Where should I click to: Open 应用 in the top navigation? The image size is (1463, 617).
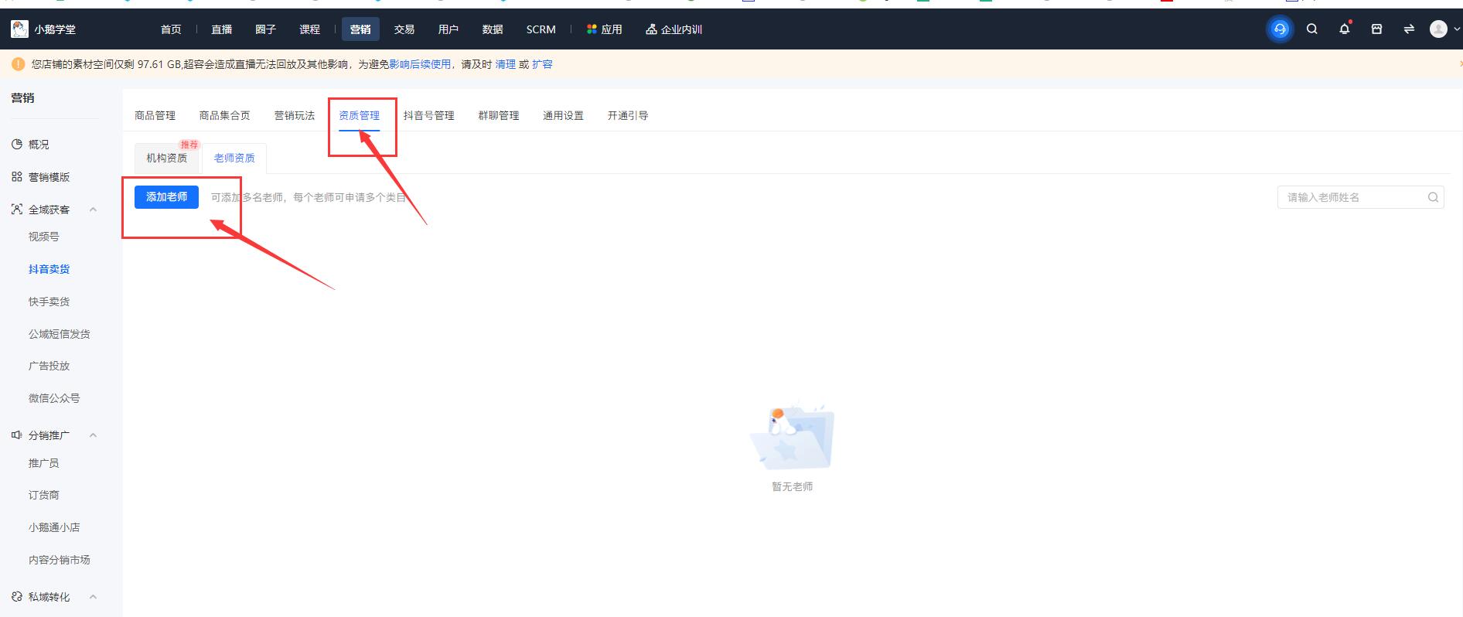pyautogui.click(x=604, y=29)
